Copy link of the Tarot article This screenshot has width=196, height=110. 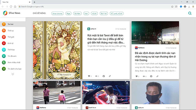pyautogui.click(x=110, y=76)
